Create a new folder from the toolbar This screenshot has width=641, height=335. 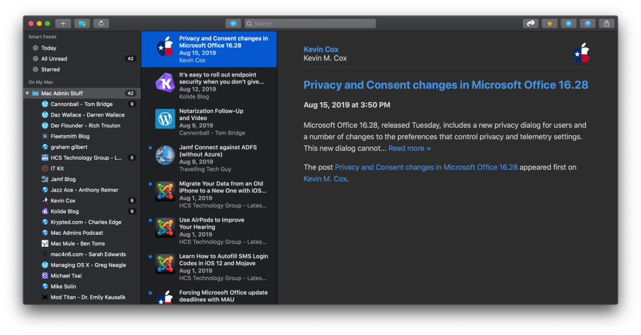coord(82,24)
